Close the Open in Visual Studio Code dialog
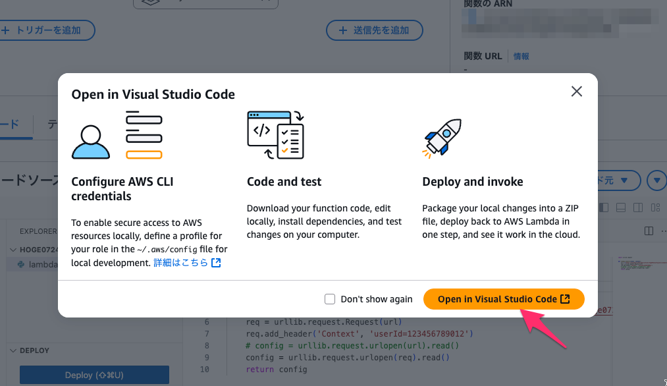This screenshot has width=667, height=386. (x=576, y=92)
